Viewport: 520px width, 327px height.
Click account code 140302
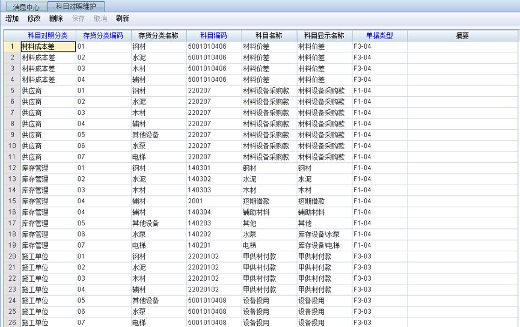click(x=214, y=179)
